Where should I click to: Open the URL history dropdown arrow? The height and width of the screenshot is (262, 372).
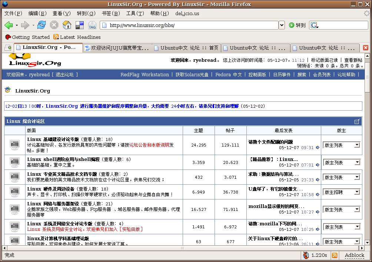[282, 25]
